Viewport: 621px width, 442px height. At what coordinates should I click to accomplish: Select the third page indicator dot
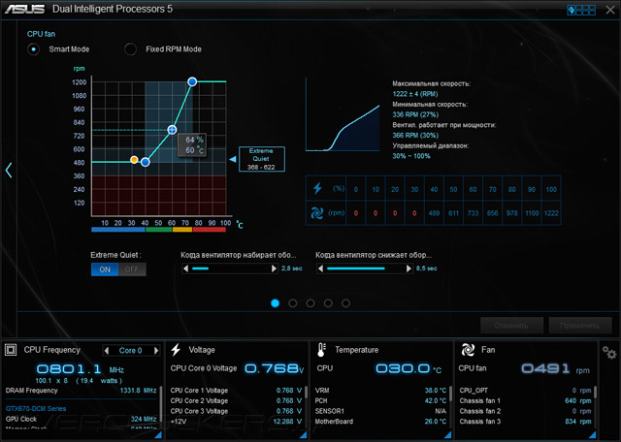point(310,303)
